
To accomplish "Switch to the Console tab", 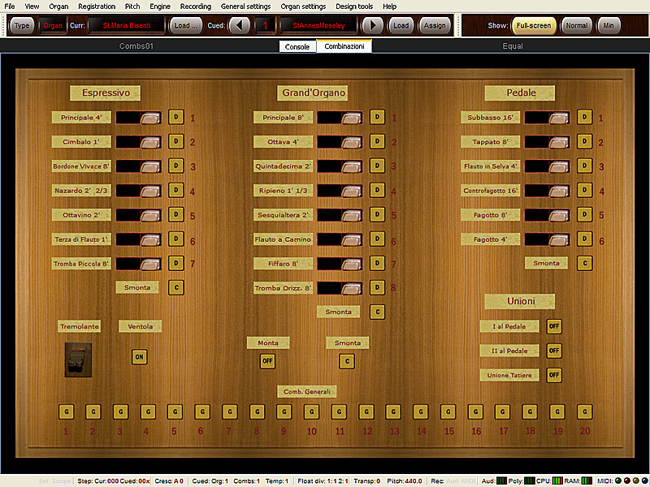I will [297, 47].
